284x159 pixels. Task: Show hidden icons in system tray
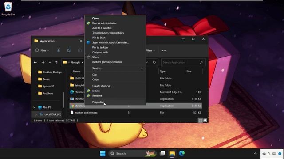coord(255,154)
